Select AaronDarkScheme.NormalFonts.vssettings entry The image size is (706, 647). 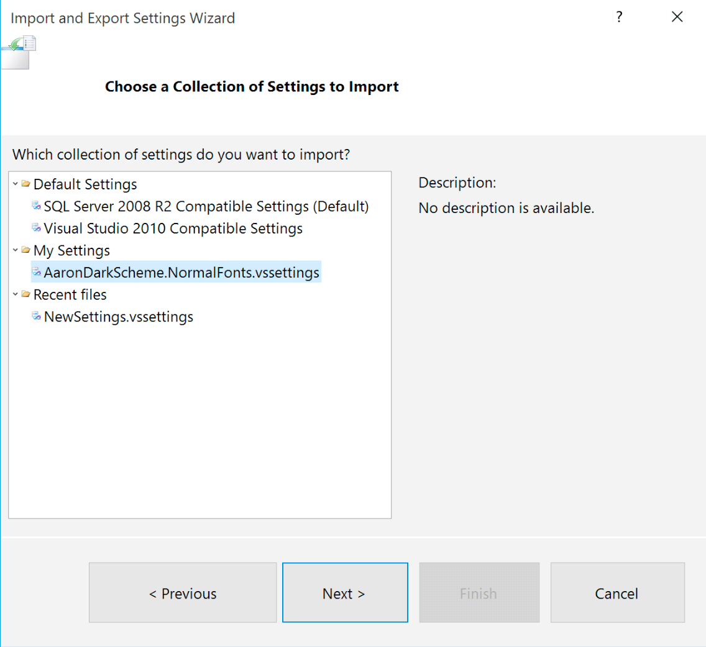pyautogui.click(x=181, y=273)
